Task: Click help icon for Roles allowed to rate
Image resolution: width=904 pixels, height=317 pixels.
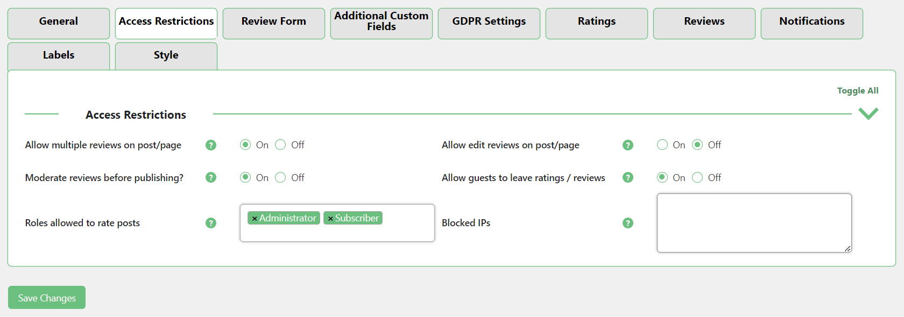Action: point(211,223)
